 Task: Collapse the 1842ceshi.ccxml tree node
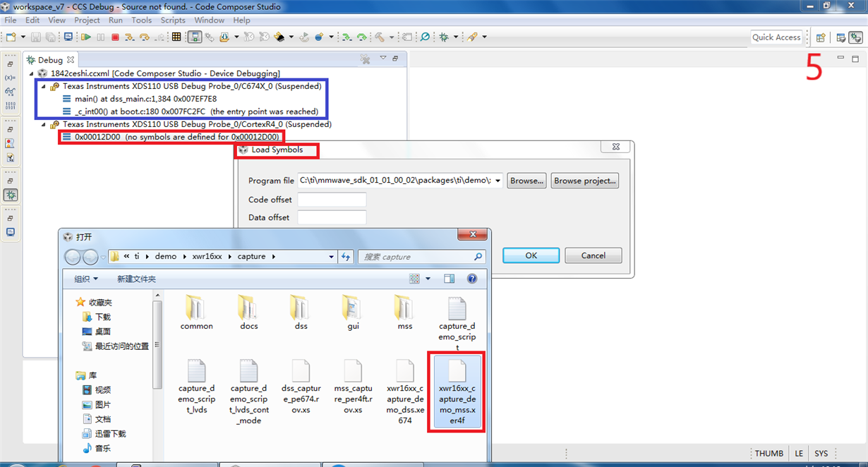(x=32, y=73)
